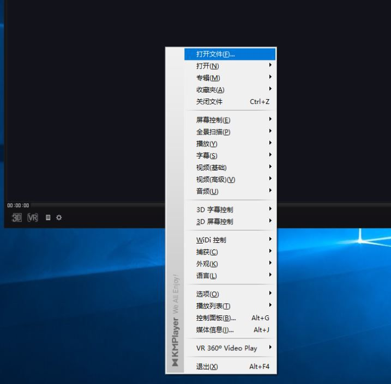Screen dimensions: 391x384
Task: Open the 音频(U) submenu
Action: pyautogui.click(x=207, y=191)
